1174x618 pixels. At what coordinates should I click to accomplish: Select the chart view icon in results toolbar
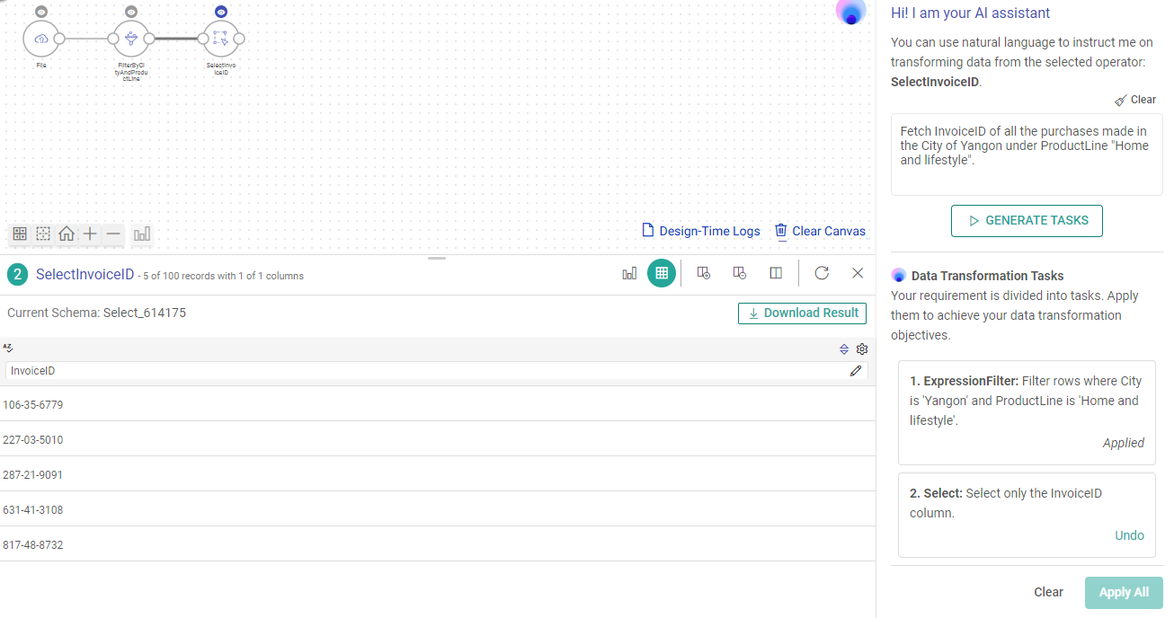(x=629, y=272)
